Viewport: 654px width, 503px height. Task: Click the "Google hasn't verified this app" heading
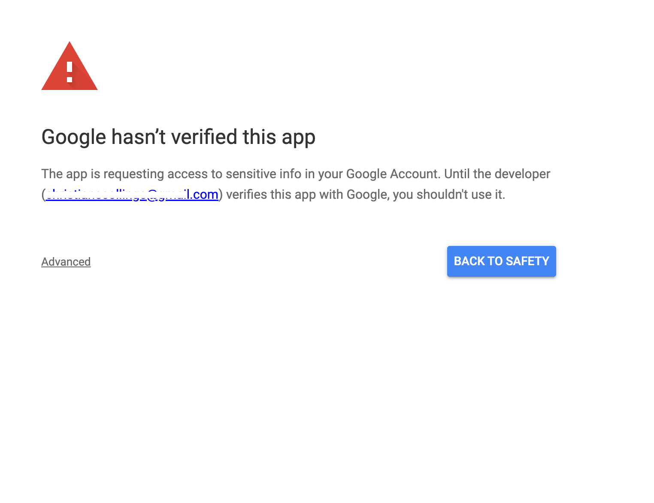coord(179,137)
